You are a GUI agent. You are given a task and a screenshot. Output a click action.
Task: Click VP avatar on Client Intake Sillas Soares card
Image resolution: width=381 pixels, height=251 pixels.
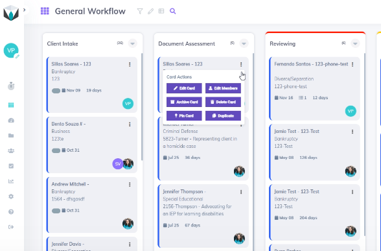point(128,104)
